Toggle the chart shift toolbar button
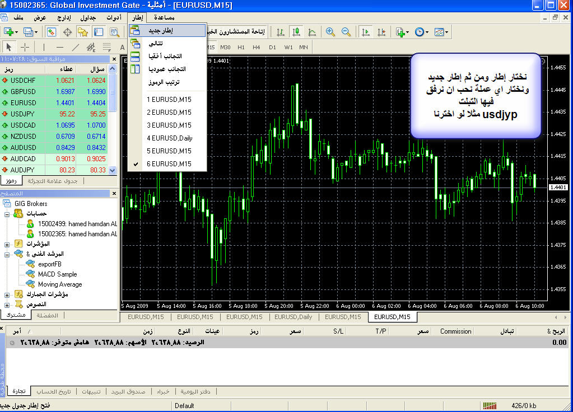The width and height of the screenshot is (573, 412). (x=381, y=32)
